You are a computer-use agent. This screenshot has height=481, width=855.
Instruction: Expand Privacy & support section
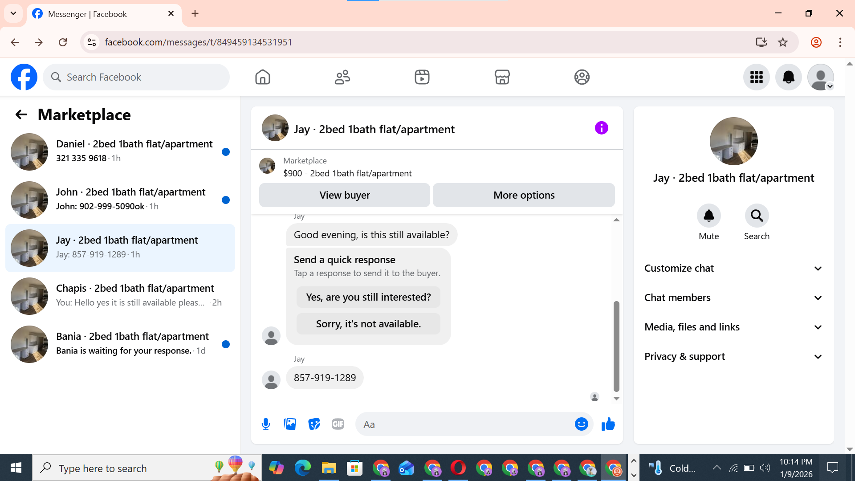click(733, 356)
